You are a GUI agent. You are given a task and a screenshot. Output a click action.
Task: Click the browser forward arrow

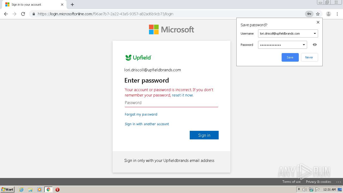coord(14,14)
